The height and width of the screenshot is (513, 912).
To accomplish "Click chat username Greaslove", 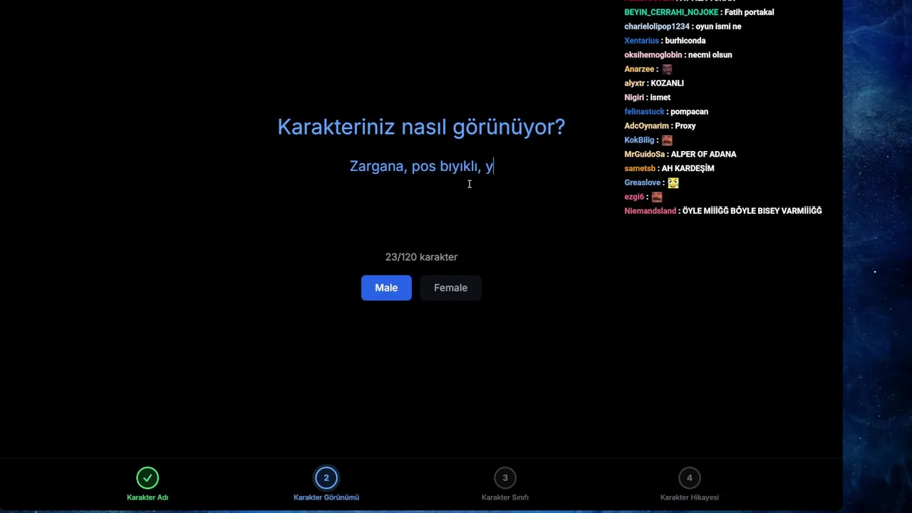I will [642, 183].
